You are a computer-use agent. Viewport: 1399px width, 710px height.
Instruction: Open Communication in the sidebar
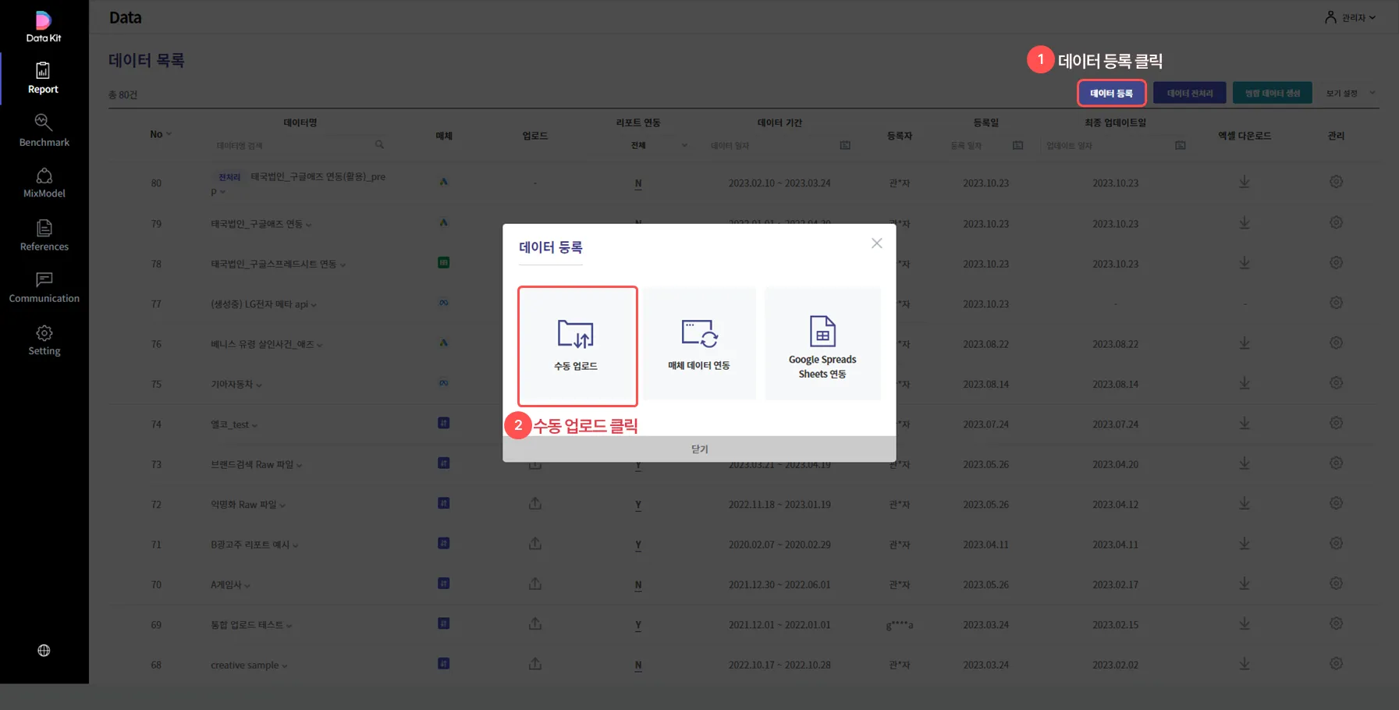(44, 288)
